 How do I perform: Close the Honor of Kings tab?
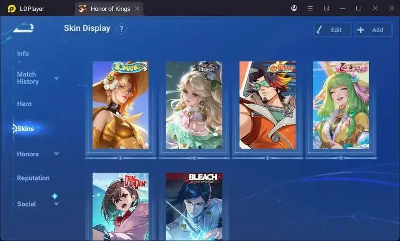pos(137,9)
